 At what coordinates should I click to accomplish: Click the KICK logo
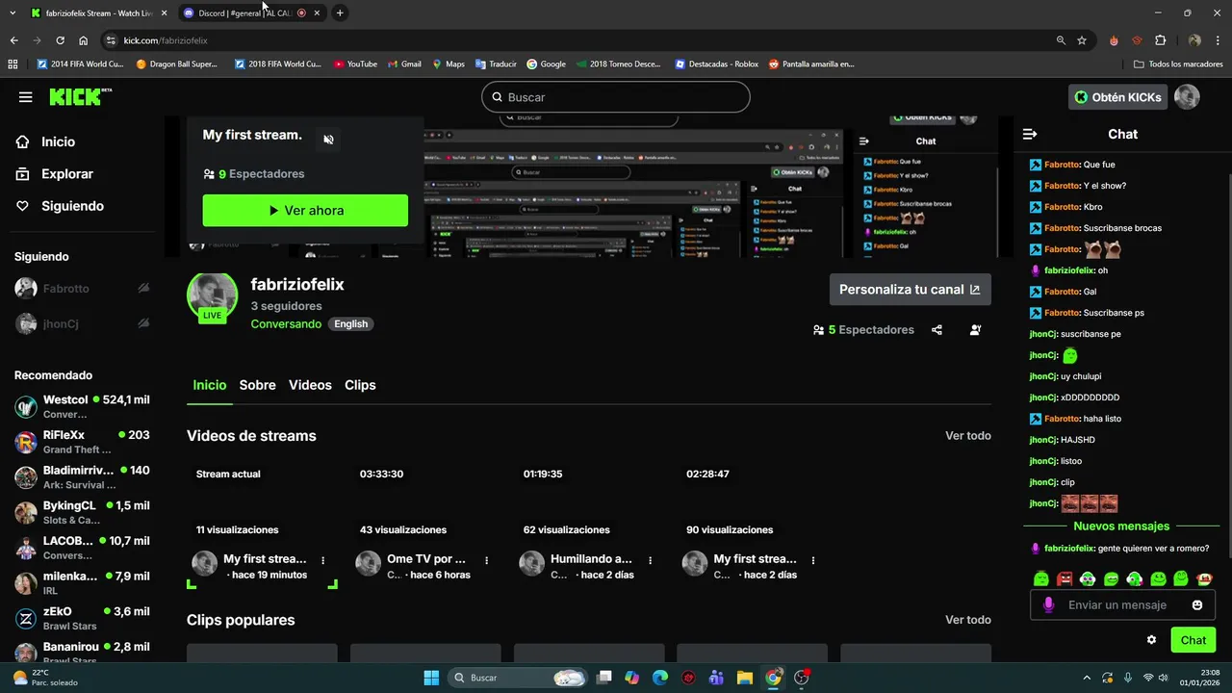[80, 97]
